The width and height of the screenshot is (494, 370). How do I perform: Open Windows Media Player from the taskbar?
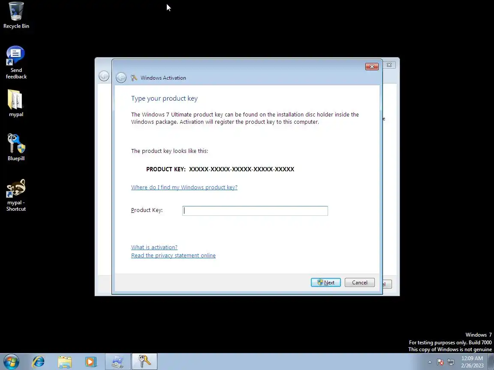[91, 362]
